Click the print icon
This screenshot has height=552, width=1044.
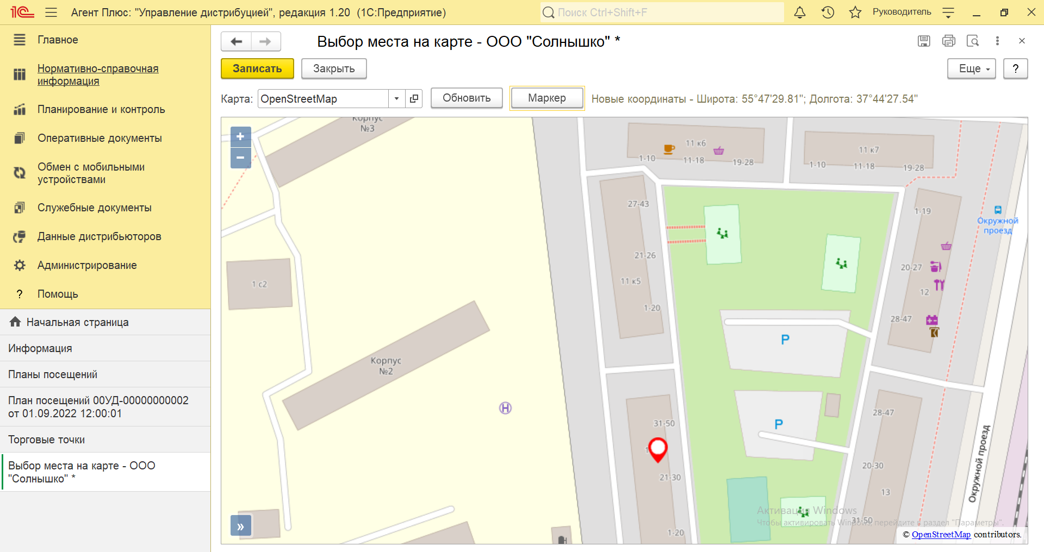pos(949,41)
